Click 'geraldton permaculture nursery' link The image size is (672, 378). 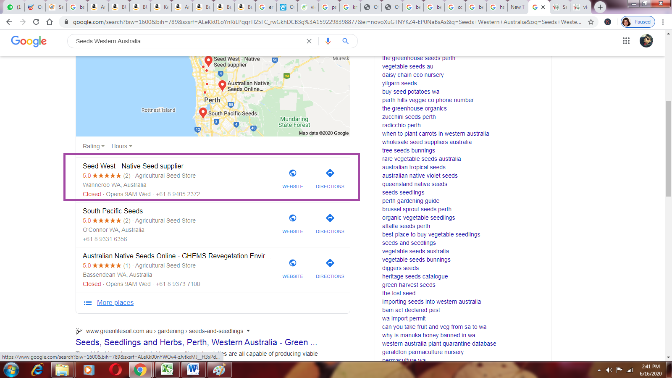[423, 352]
